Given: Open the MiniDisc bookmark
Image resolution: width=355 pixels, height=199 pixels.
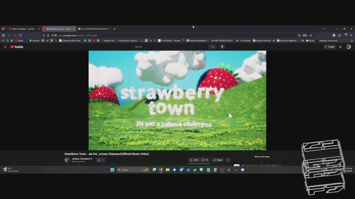Looking at the screenshot, I should pos(245,41).
